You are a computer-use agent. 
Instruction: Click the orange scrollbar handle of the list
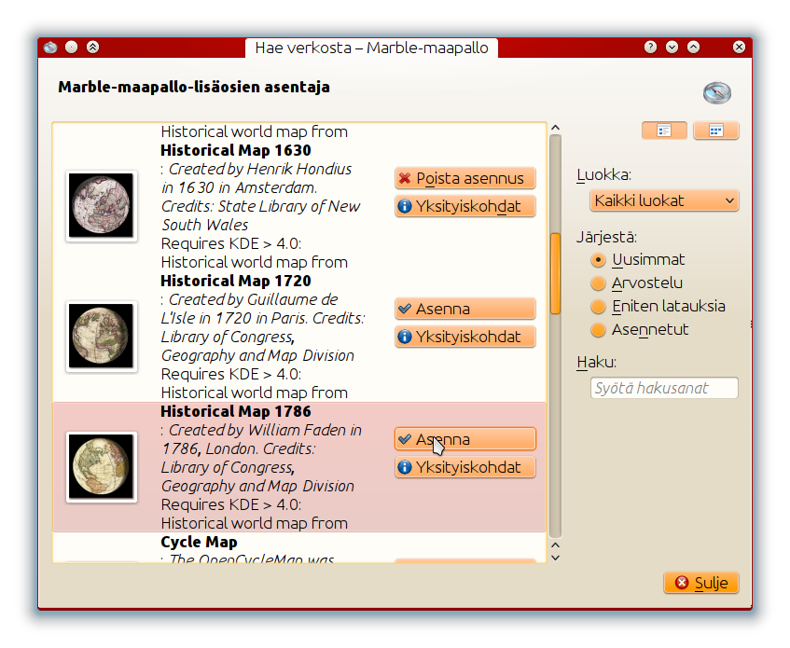[x=555, y=273]
